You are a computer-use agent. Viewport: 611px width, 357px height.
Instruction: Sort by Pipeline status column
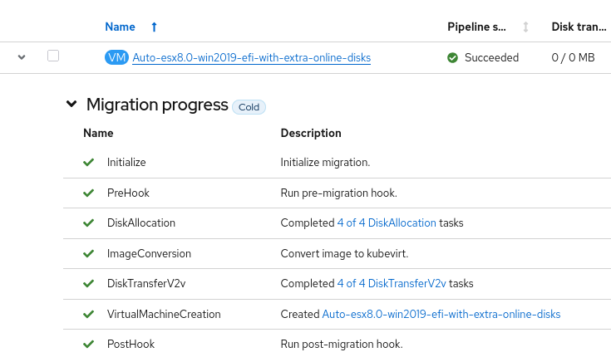[x=525, y=27]
